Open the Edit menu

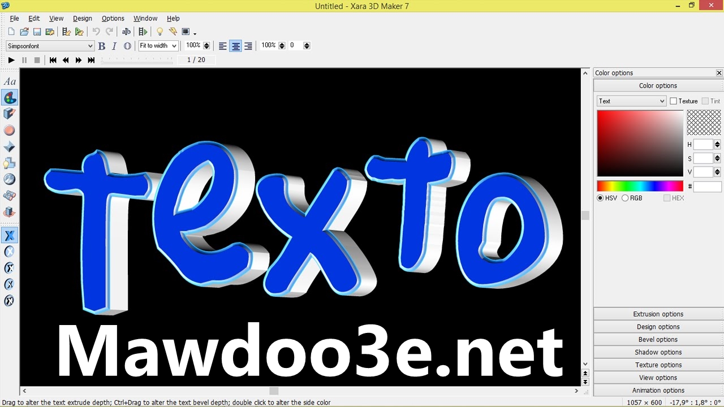(x=34, y=19)
